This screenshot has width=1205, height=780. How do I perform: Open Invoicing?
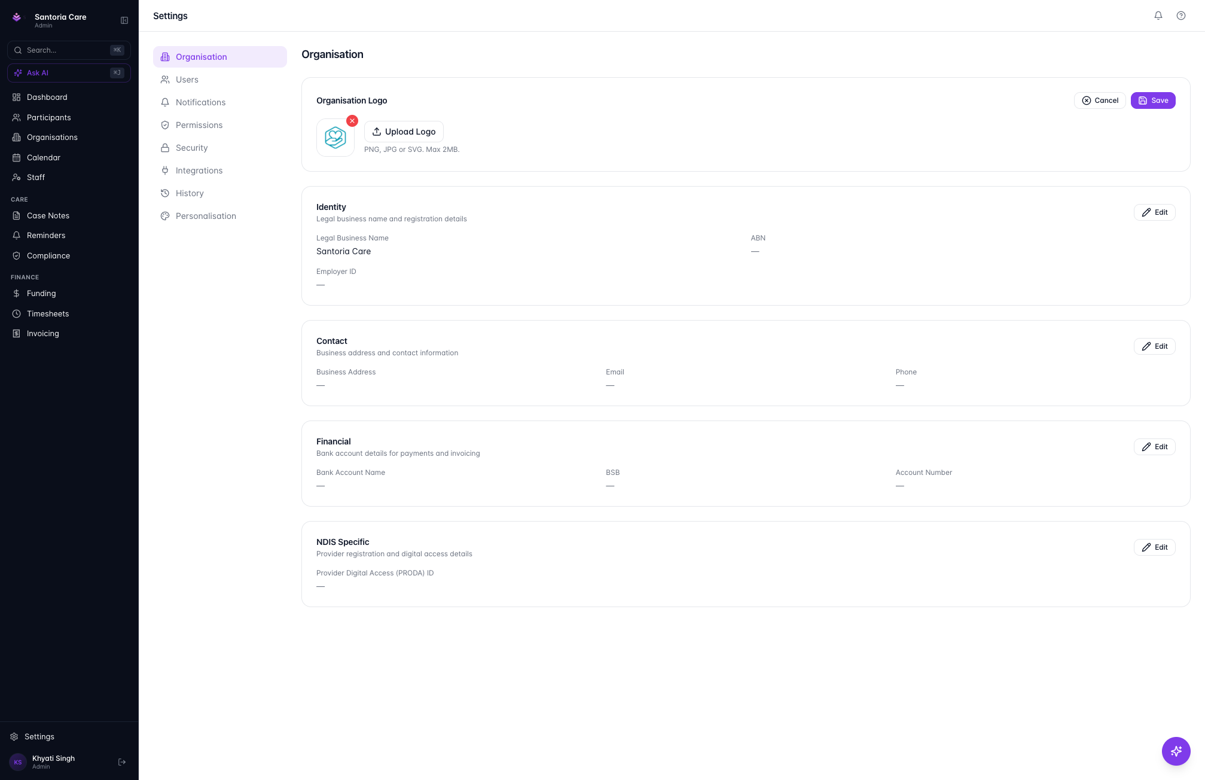[x=69, y=334]
